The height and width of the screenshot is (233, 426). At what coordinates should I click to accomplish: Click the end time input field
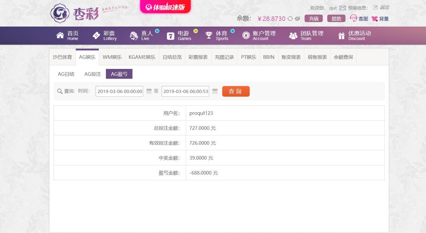pos(185,91)
